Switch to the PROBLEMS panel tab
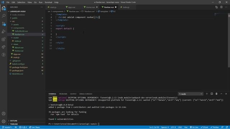Image resolution: width=230 pixels, height=129 pixels. click(x=63, y=94)
